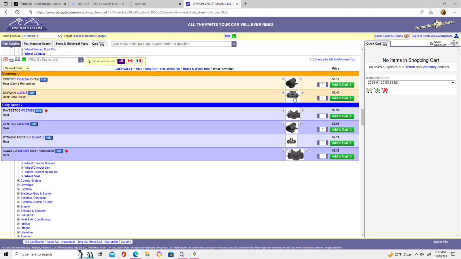Screen dimensions: 461x259
Task: Show next image for ACDelco 18E1294
Action: point(306,150)
